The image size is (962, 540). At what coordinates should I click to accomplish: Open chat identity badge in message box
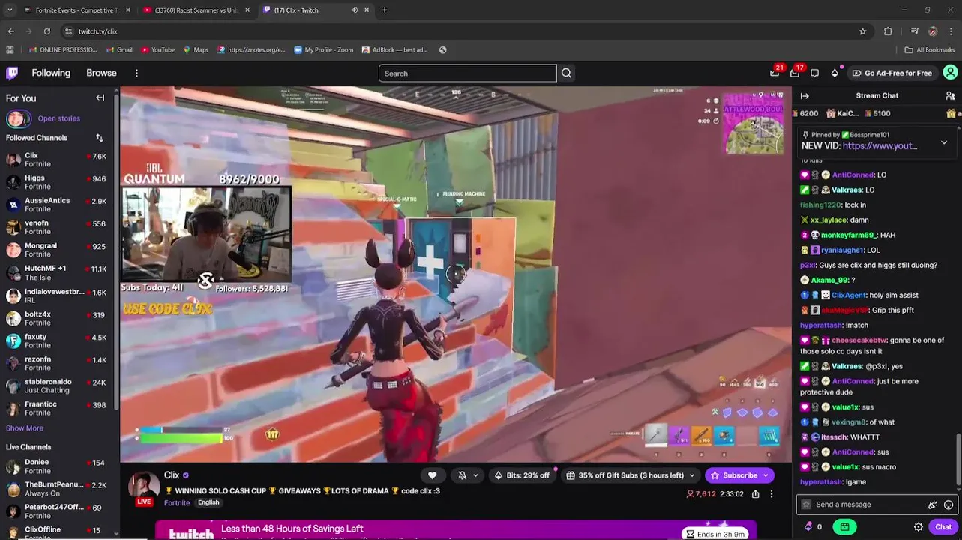(806, 505)
